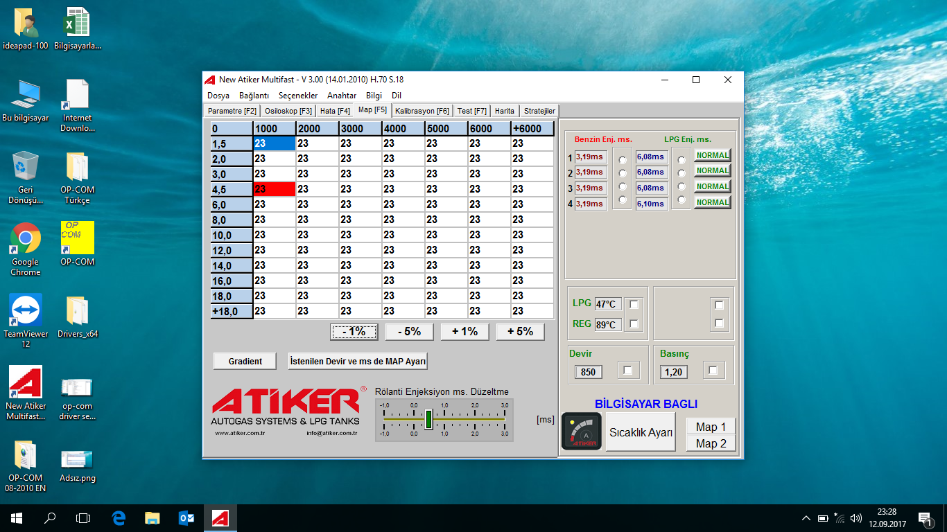Select benzin radio button for cylinder 1
Image resolution: width=947 pixels, height=532 pixels.
click(622, 160)
